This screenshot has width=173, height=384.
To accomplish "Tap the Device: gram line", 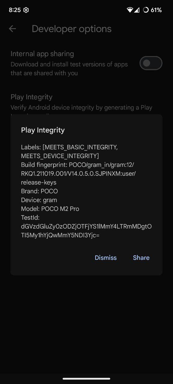I will 39,200.
